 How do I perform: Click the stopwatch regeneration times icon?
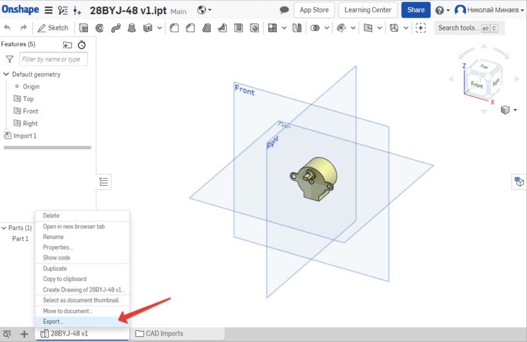point(81,45)
